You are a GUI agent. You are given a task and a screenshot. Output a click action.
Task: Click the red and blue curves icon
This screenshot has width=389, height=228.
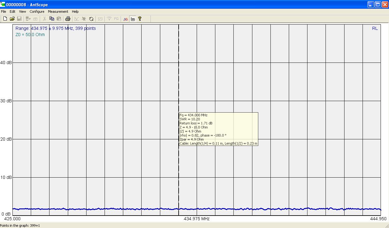point(125,19)
